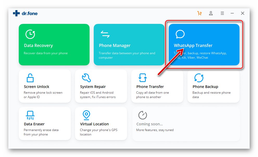Open the Data Eraser title
Image resolution: width=258 pixels, height=157 pixels.
[34, 124]
